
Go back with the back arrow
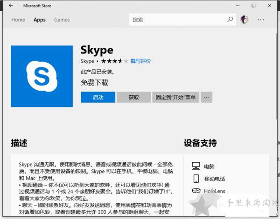[11, 5]
